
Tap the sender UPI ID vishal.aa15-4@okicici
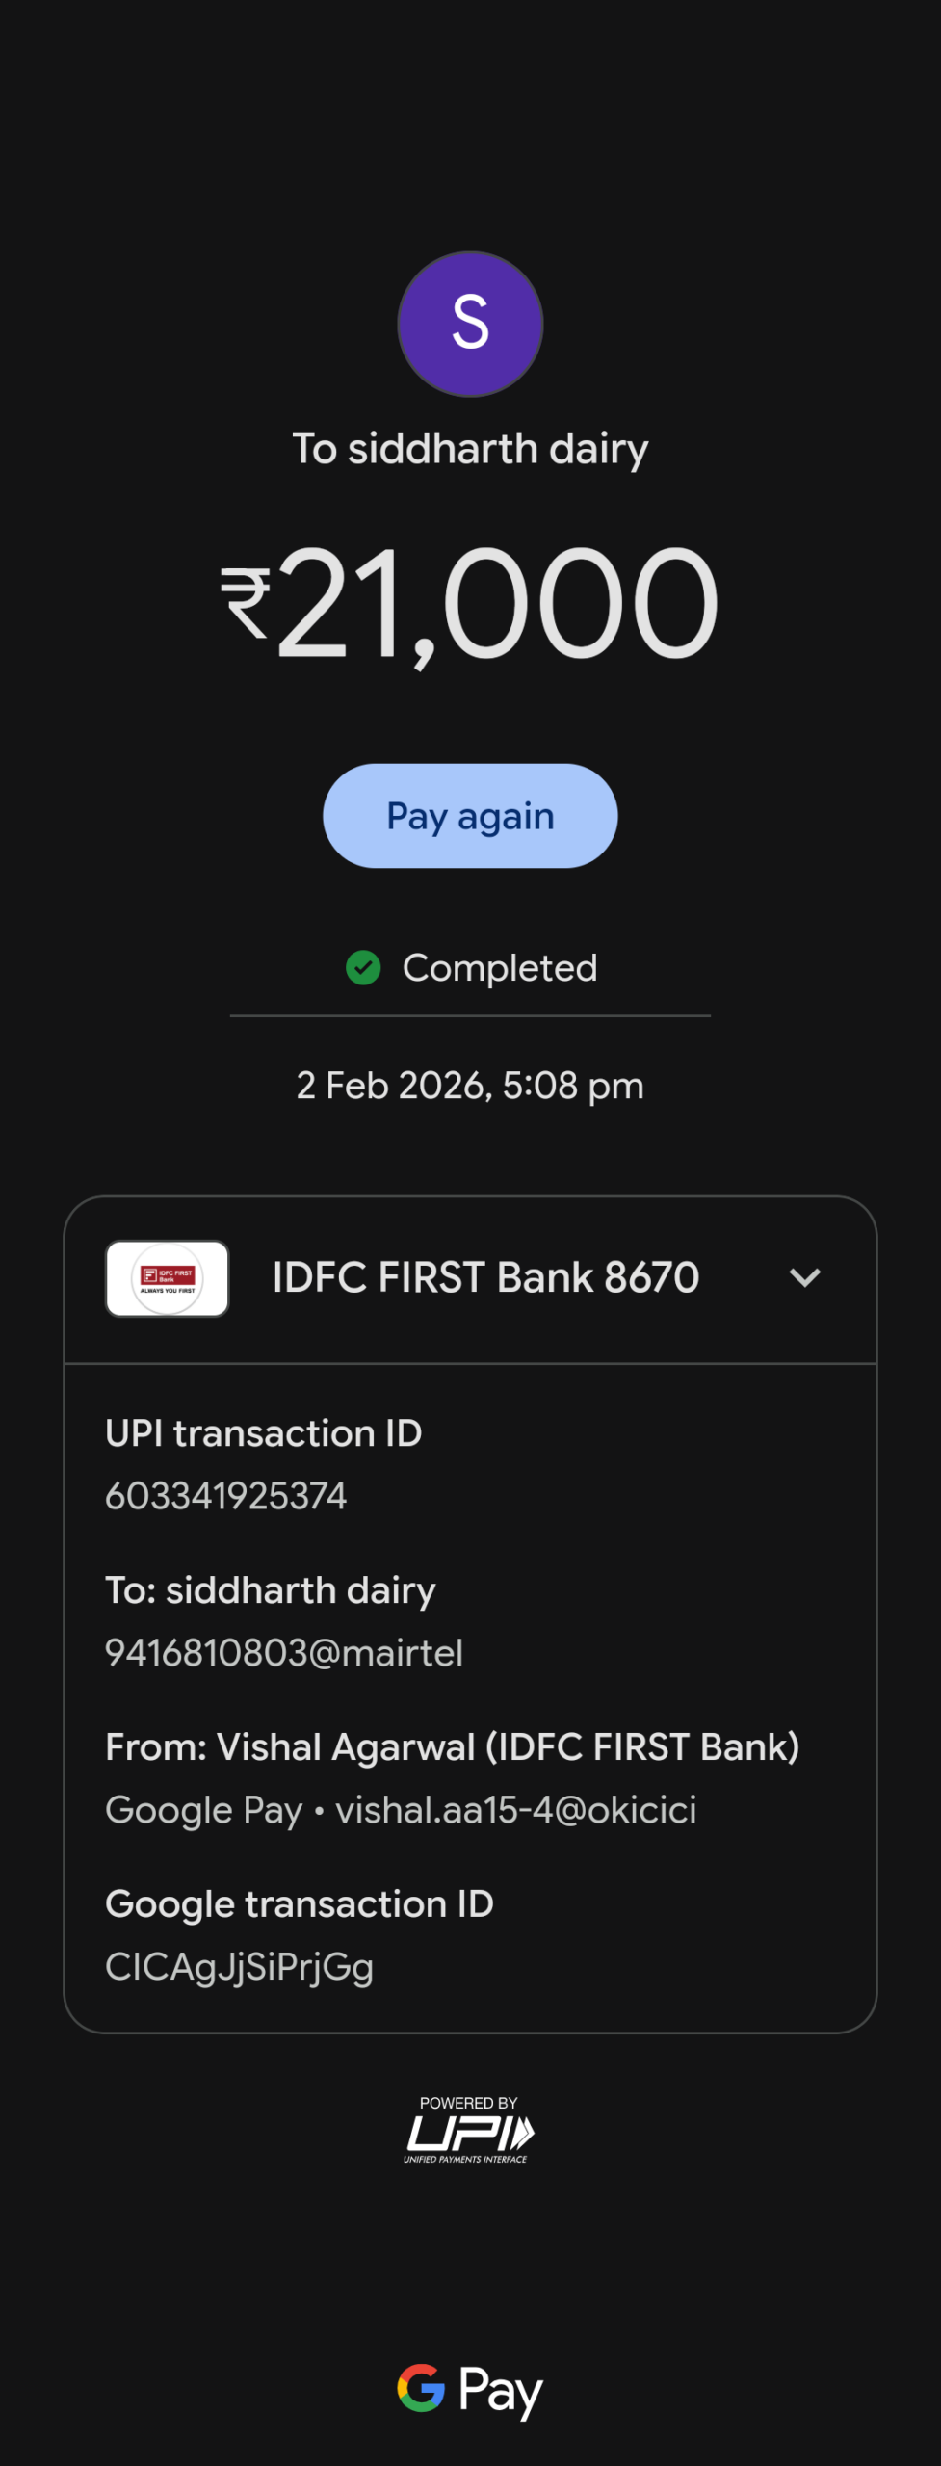[x=515, y=1810]
